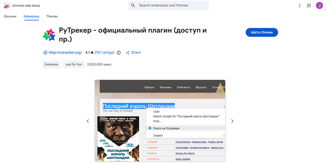Open the Themes tab
Screen dimensions: 327x164
tap(52, 16)
